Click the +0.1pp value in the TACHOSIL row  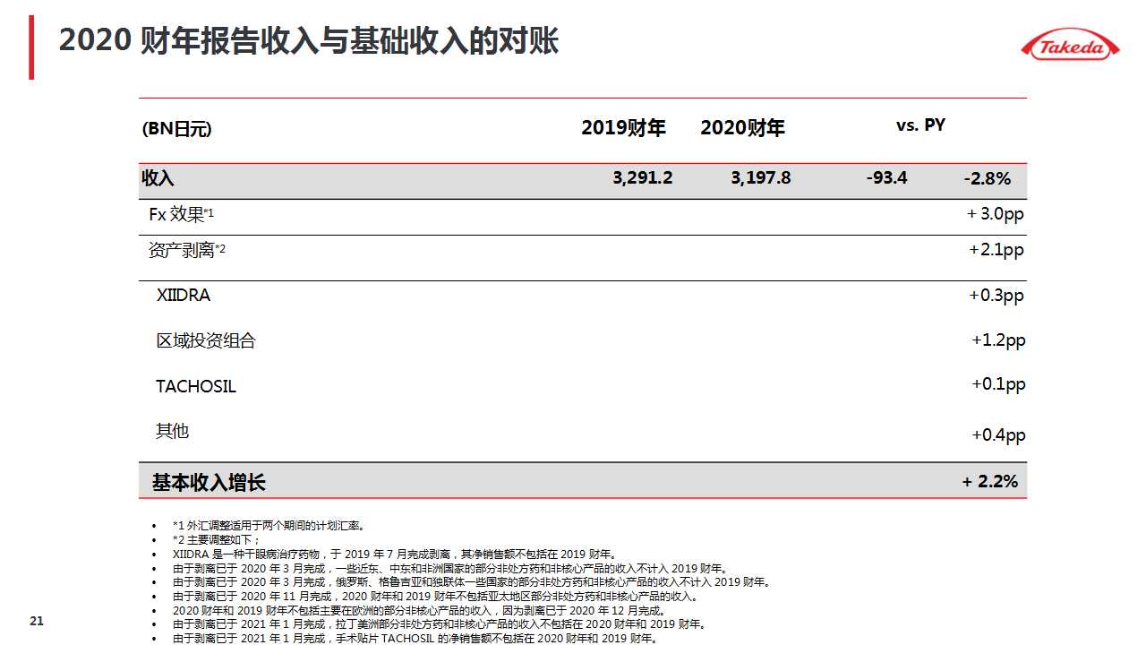[x=997, y=384]
